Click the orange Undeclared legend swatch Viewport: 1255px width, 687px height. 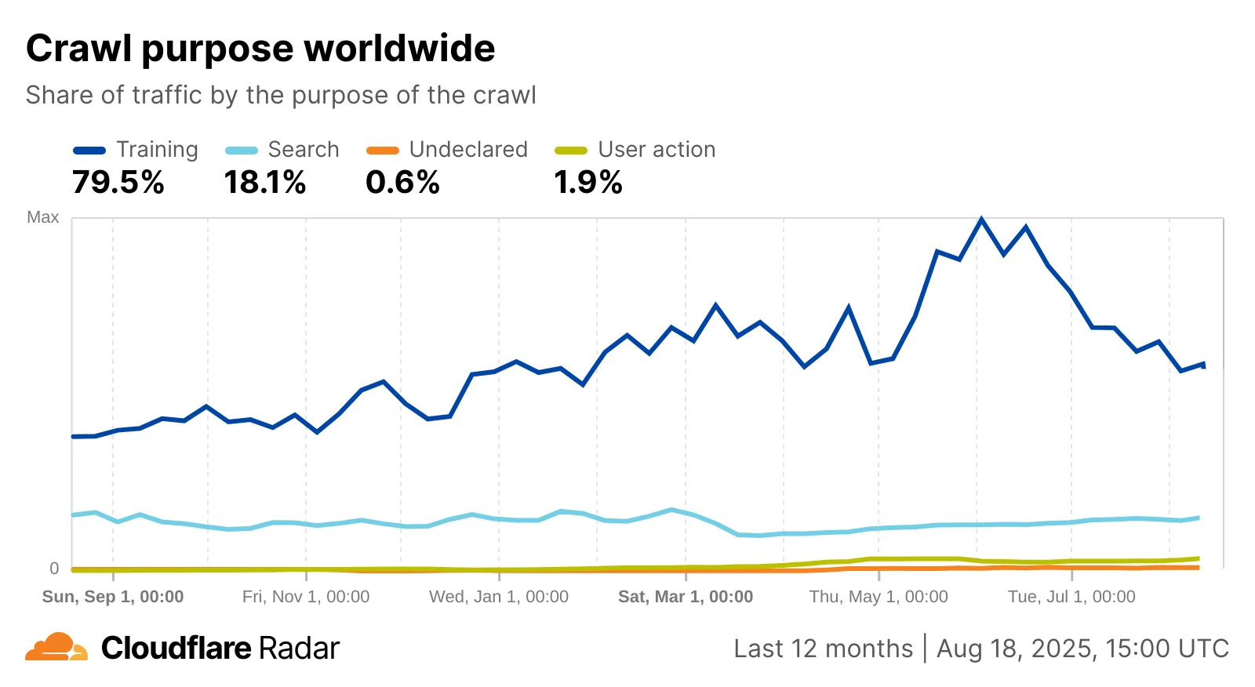click(x=382, y=151)
